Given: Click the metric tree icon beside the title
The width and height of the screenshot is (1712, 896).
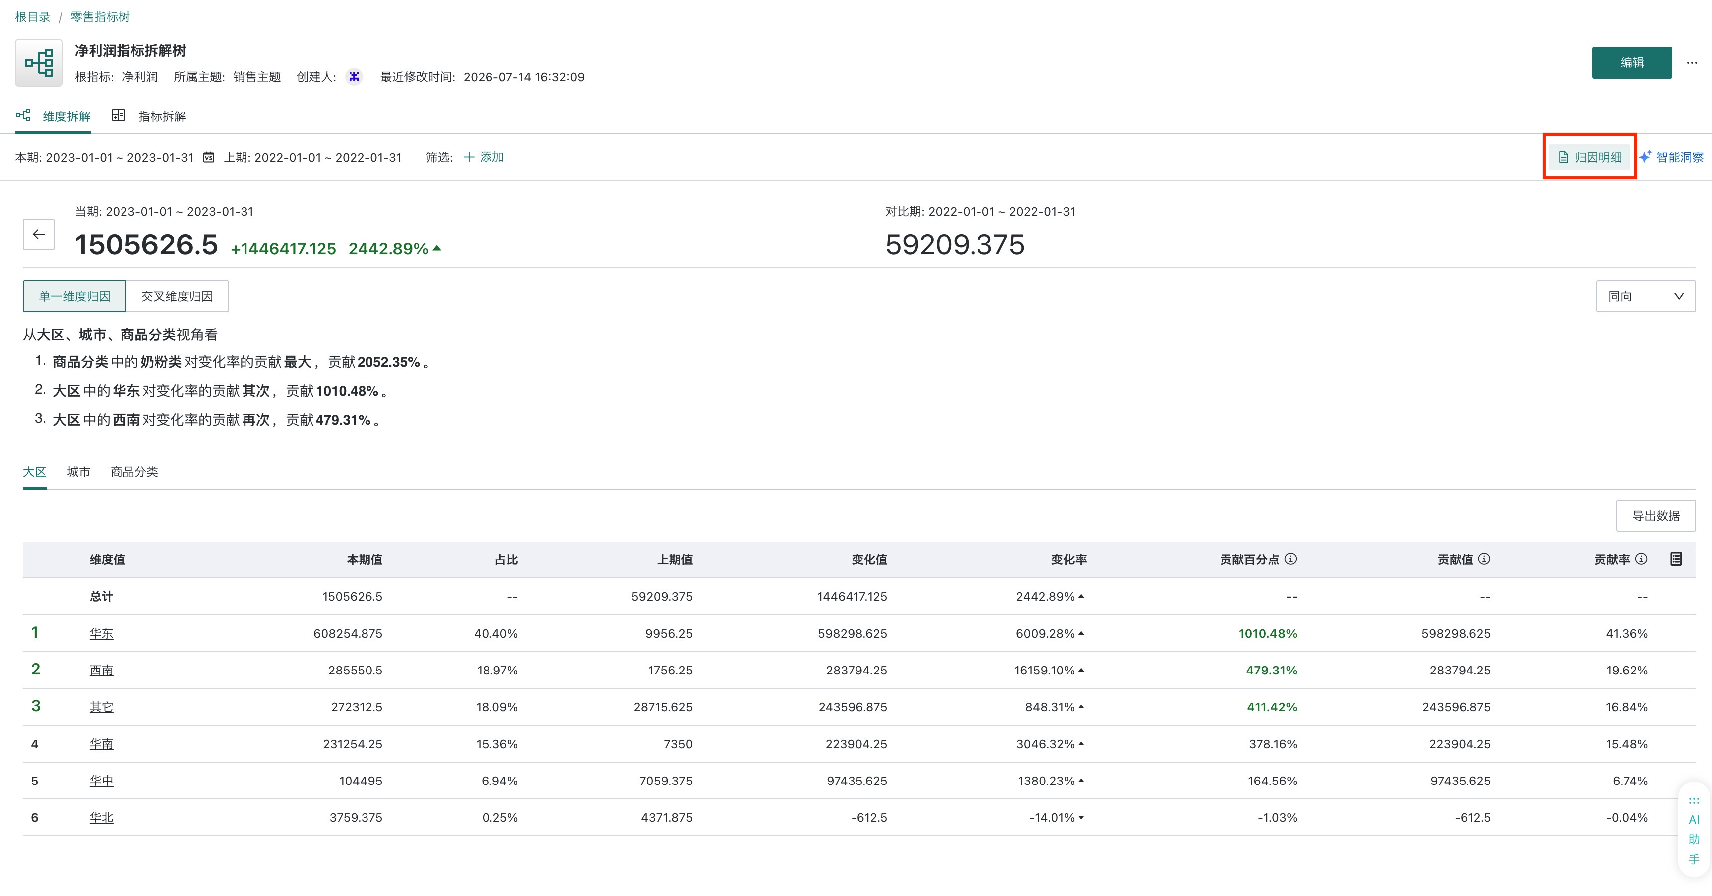Looking at the screenshot, I should 38,62.
